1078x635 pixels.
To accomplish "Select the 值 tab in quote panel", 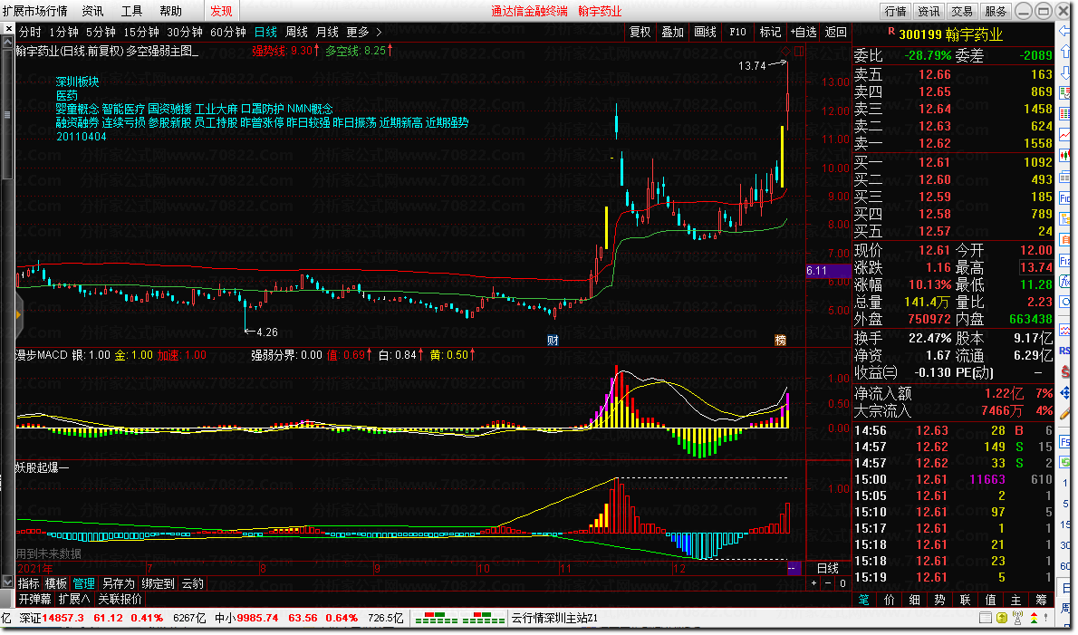I will pyautogui.click(x=991, y=600).
